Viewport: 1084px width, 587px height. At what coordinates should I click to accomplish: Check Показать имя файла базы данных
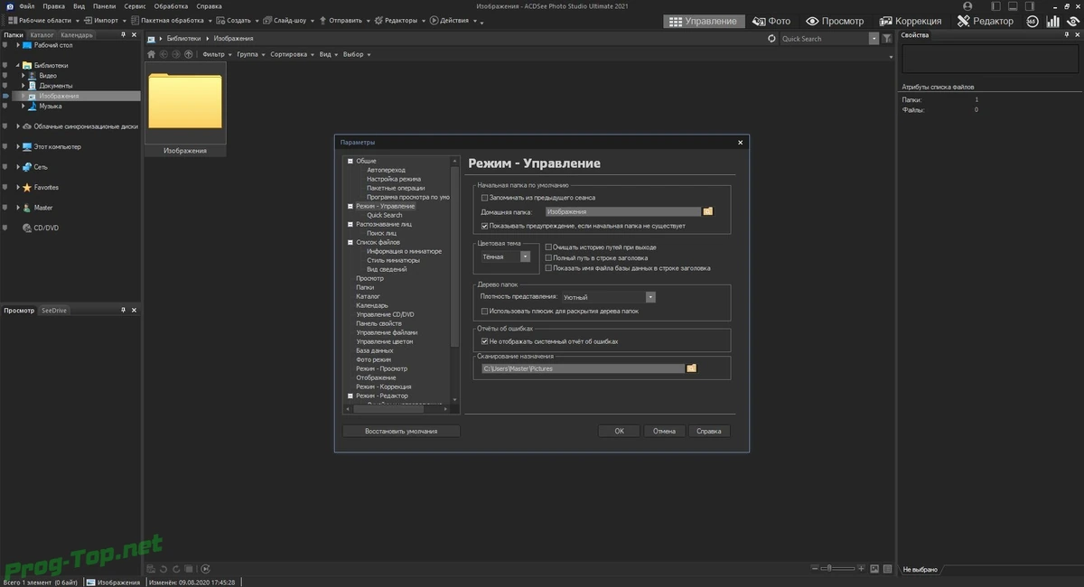click(x=548, y=268)
